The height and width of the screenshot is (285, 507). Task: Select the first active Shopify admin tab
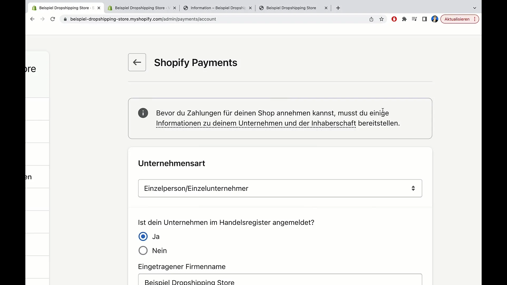tap(66, 8)
